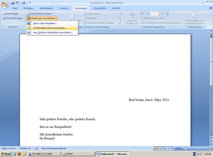This screenshot has height=157, width=213.
Task: Click the DE language indicator in tray
Action: [194, 154]
